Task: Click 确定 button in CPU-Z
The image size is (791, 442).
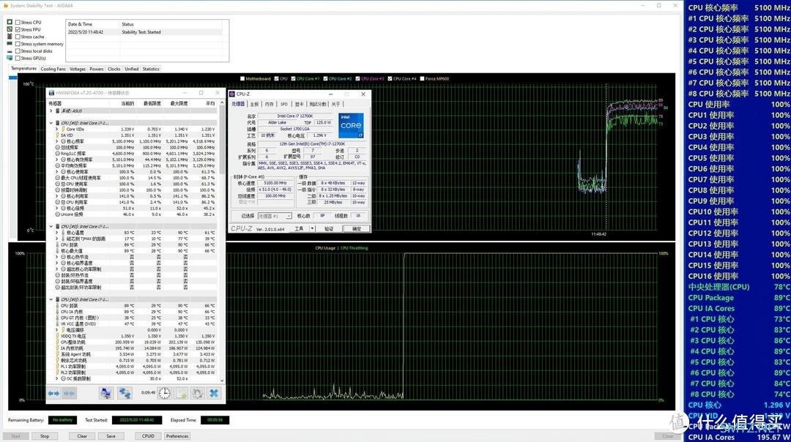Action: click(x=356, y=228)
